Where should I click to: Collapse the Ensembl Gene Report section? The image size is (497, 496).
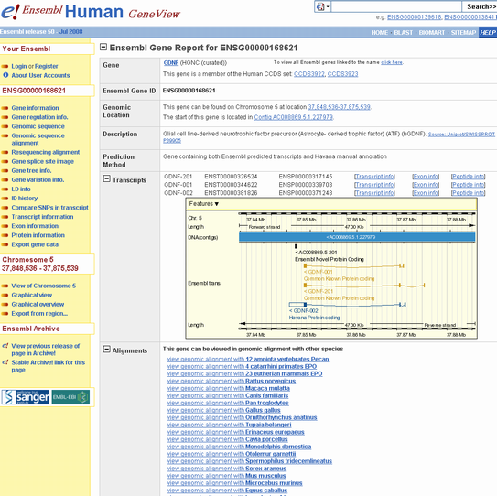click(x=103, y=47)
